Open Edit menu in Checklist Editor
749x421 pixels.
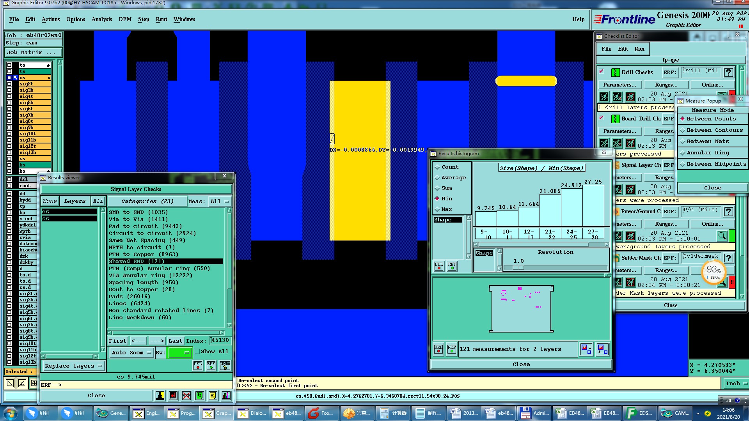[623, 49]
